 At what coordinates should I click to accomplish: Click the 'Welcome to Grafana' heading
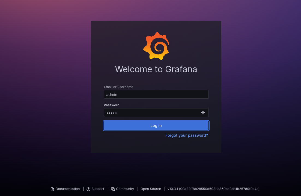point(156,69)
